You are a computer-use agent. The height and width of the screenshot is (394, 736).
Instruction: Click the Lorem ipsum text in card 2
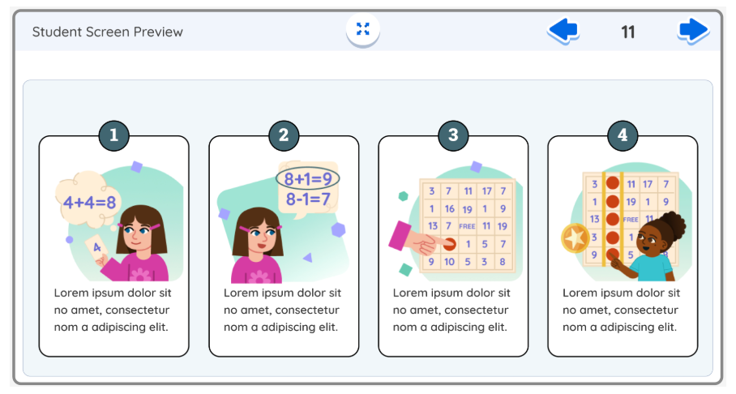click(x=282, y=310)
